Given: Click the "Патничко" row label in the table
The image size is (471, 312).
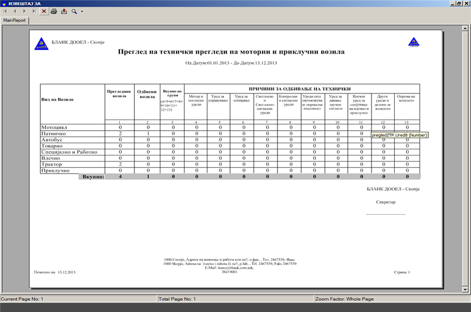Looking at the screenshot, I should [54, 133].
